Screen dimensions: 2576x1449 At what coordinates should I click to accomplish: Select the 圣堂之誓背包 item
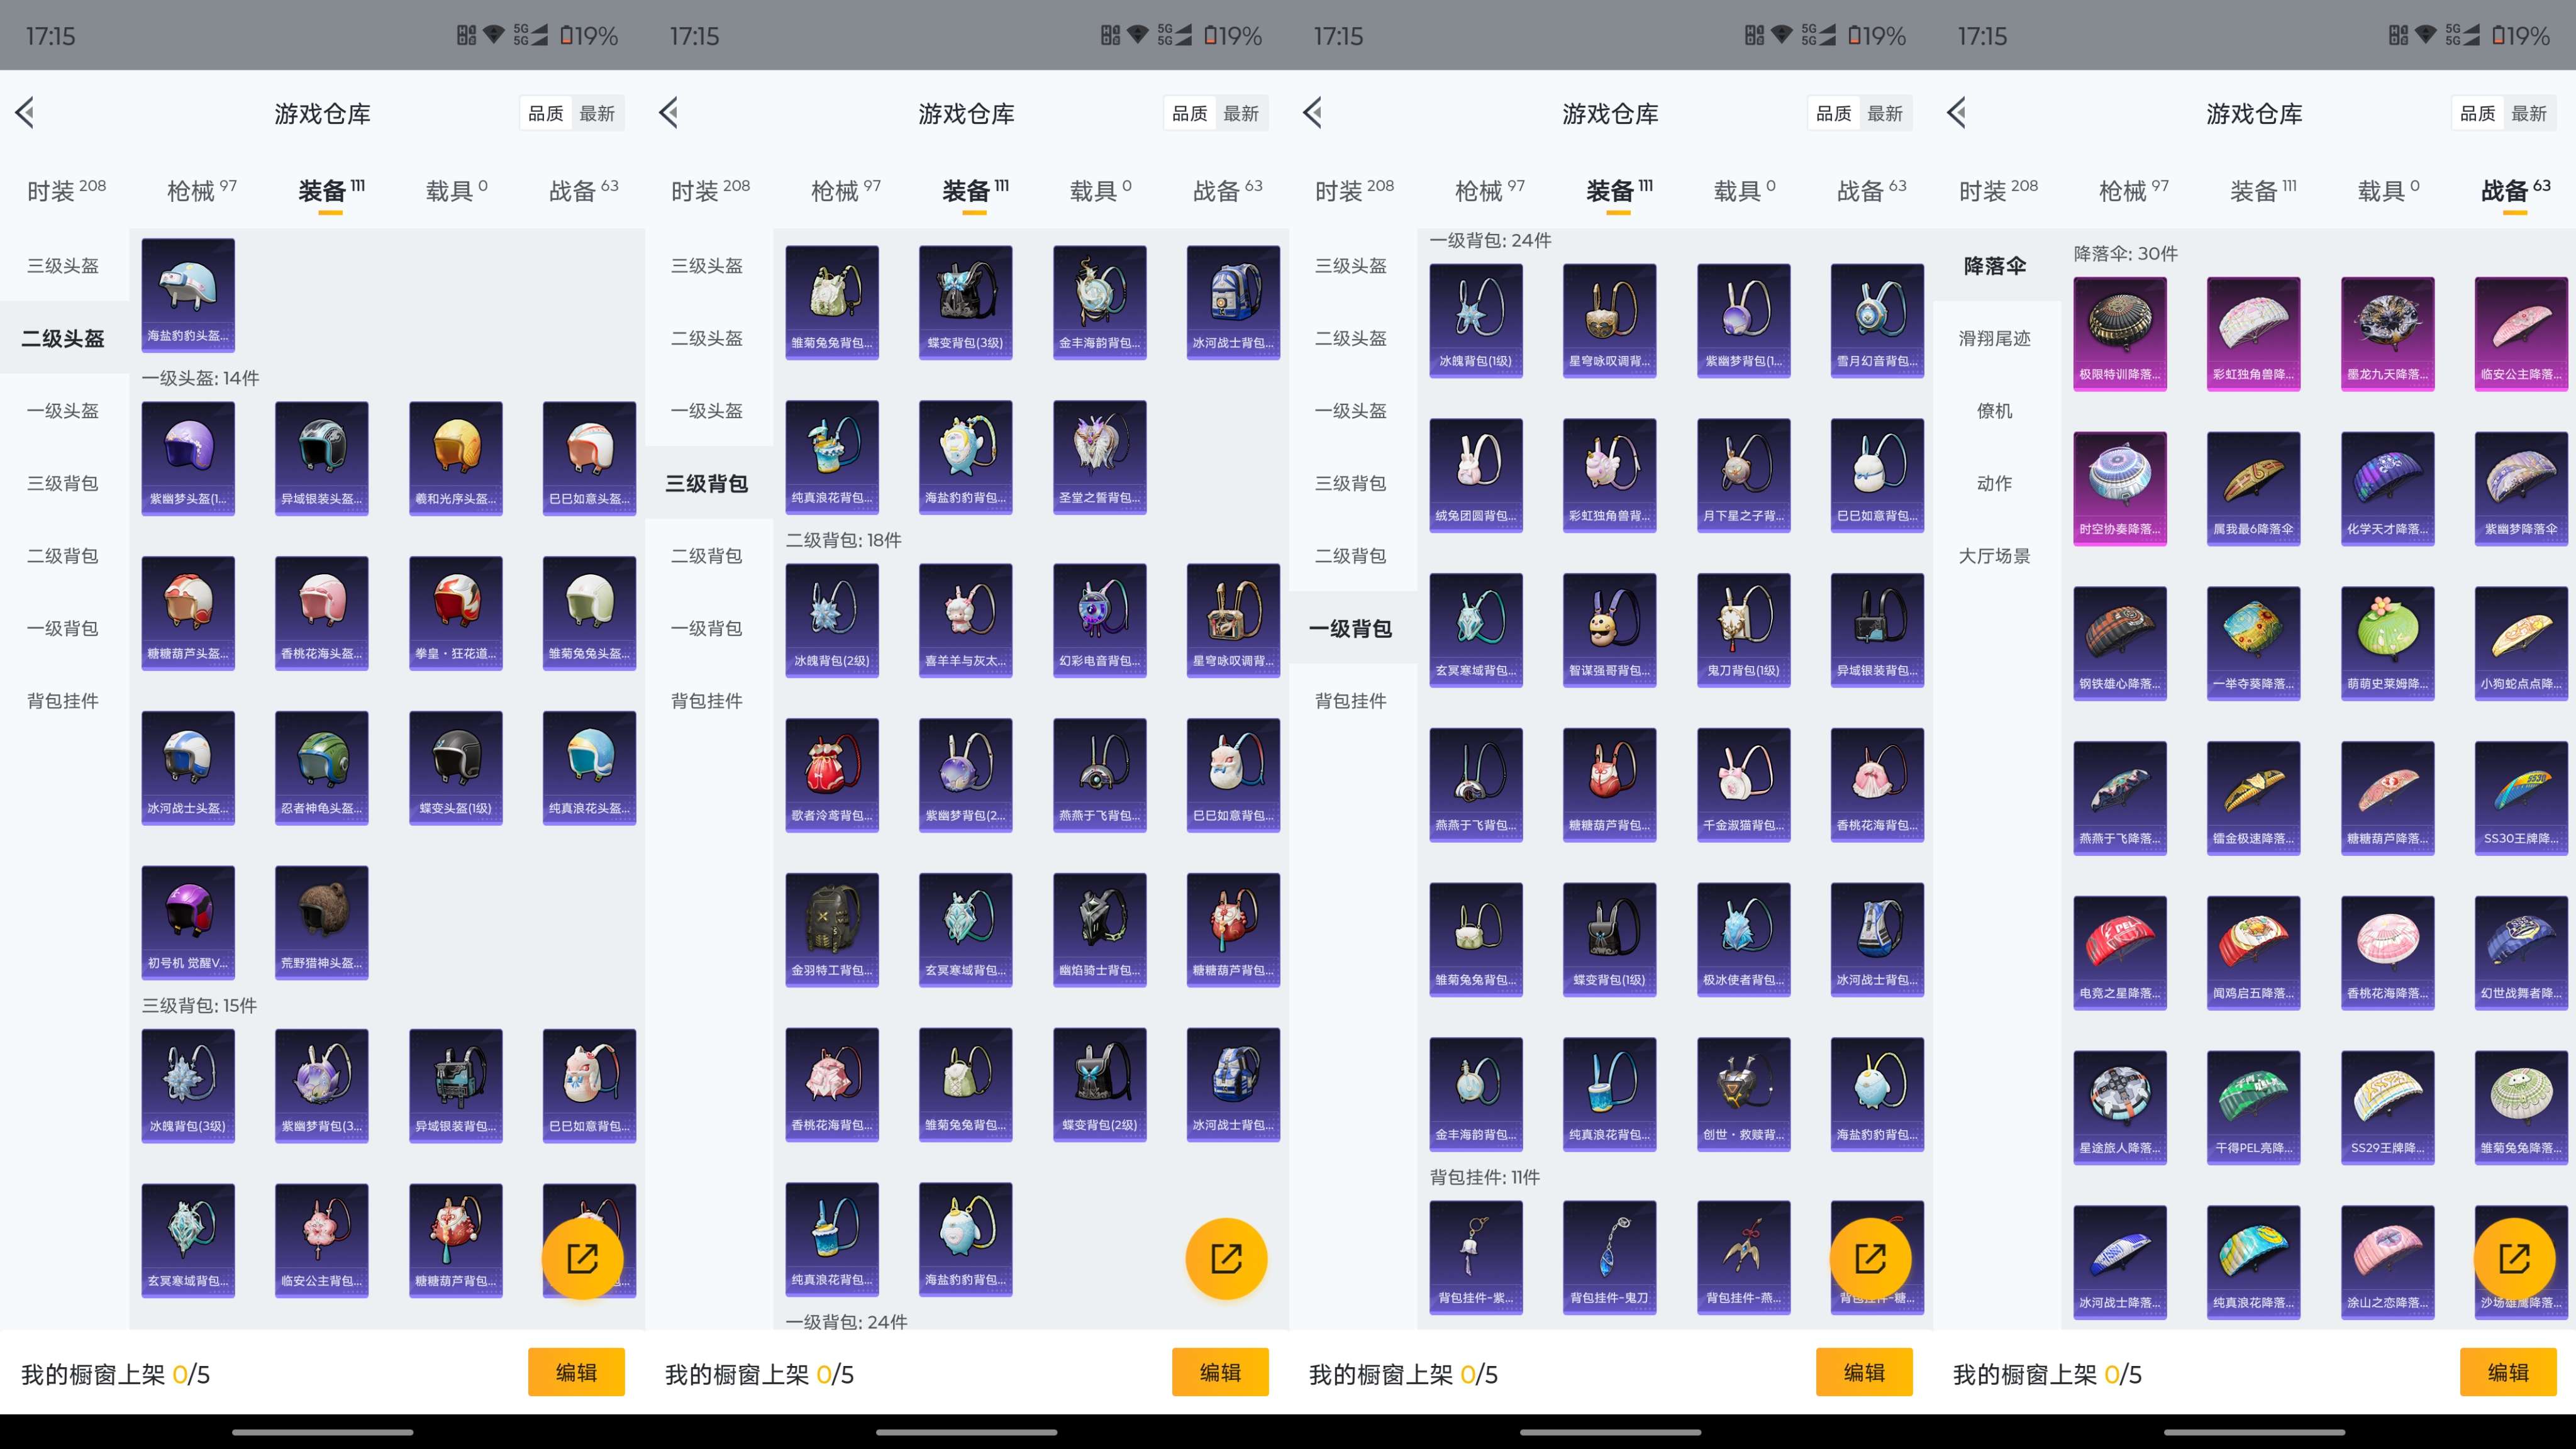pyautogui.click(x=1100, y=457)
